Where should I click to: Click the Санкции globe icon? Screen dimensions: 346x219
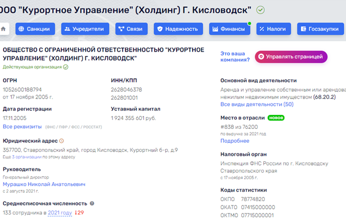[x=21, y=29]
